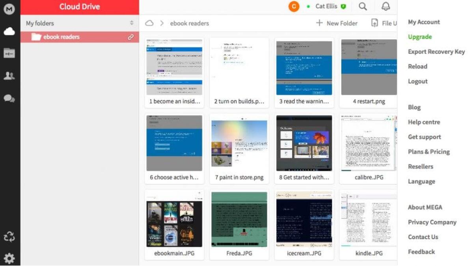Open the incoming shares icon in sidebar
473x266 pixels.
(9, 52)
